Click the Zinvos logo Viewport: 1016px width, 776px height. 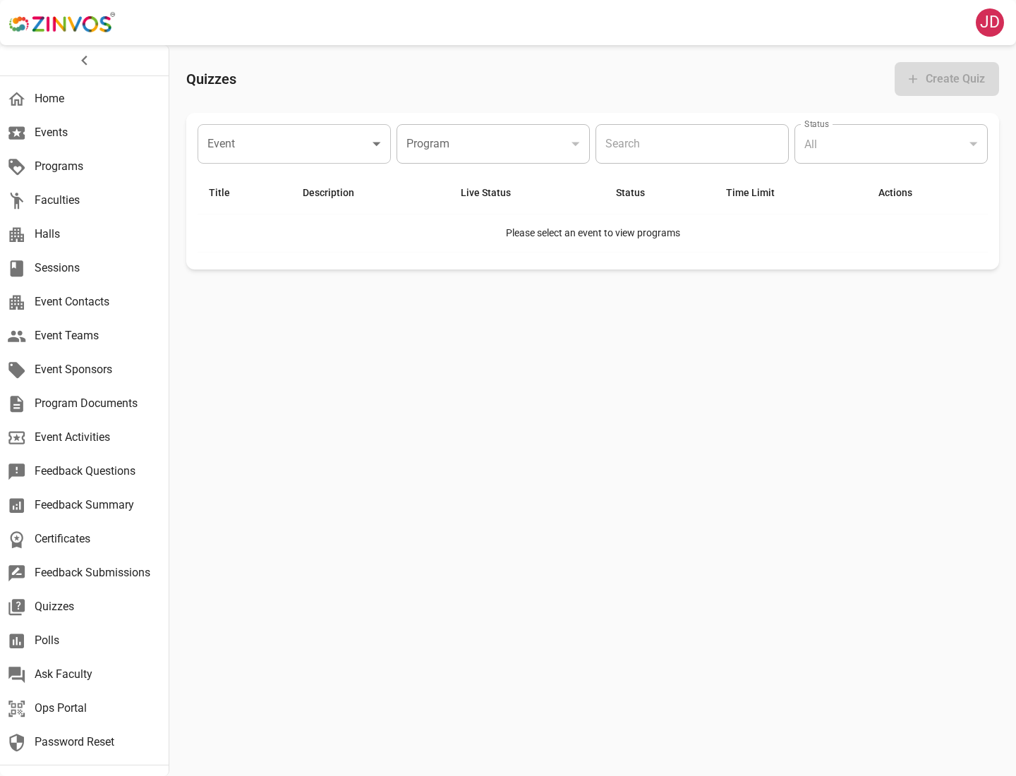[x=62, y=23]
